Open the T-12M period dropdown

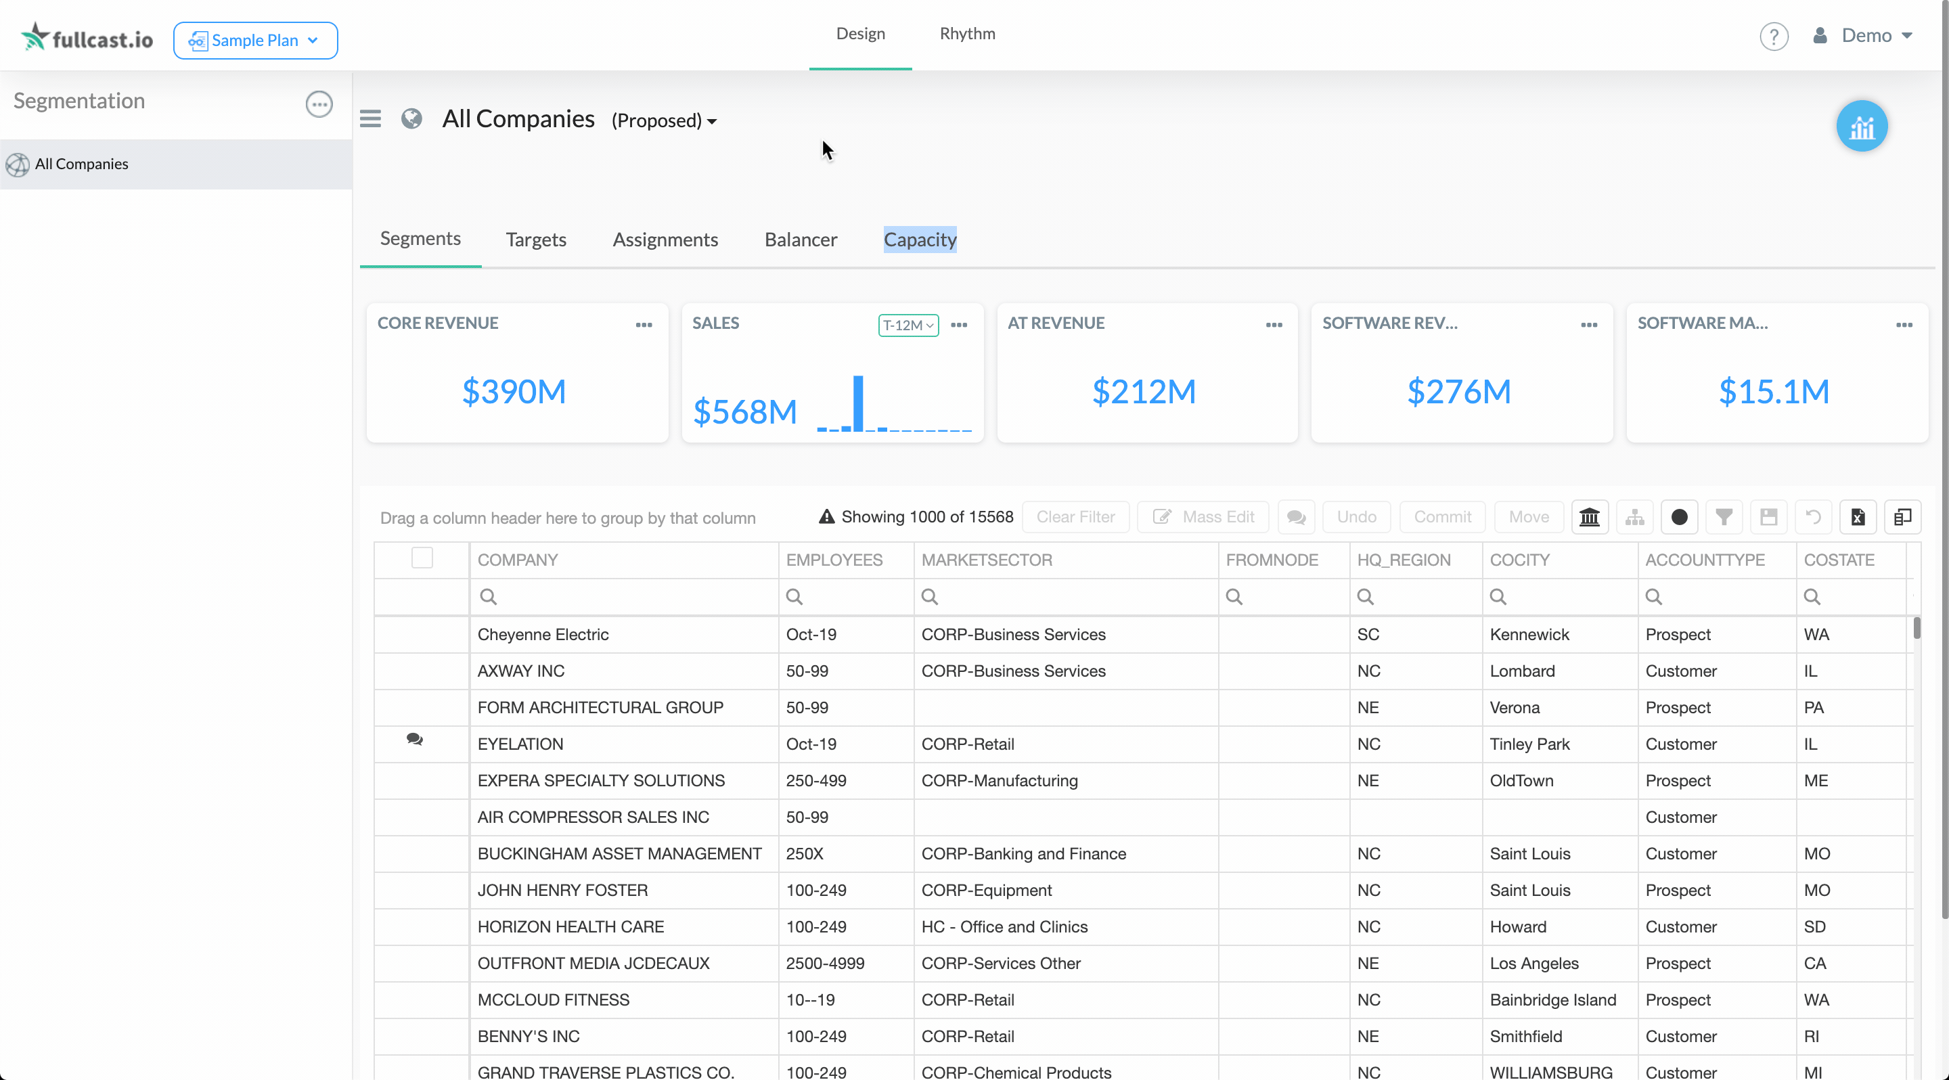[908, 325]
